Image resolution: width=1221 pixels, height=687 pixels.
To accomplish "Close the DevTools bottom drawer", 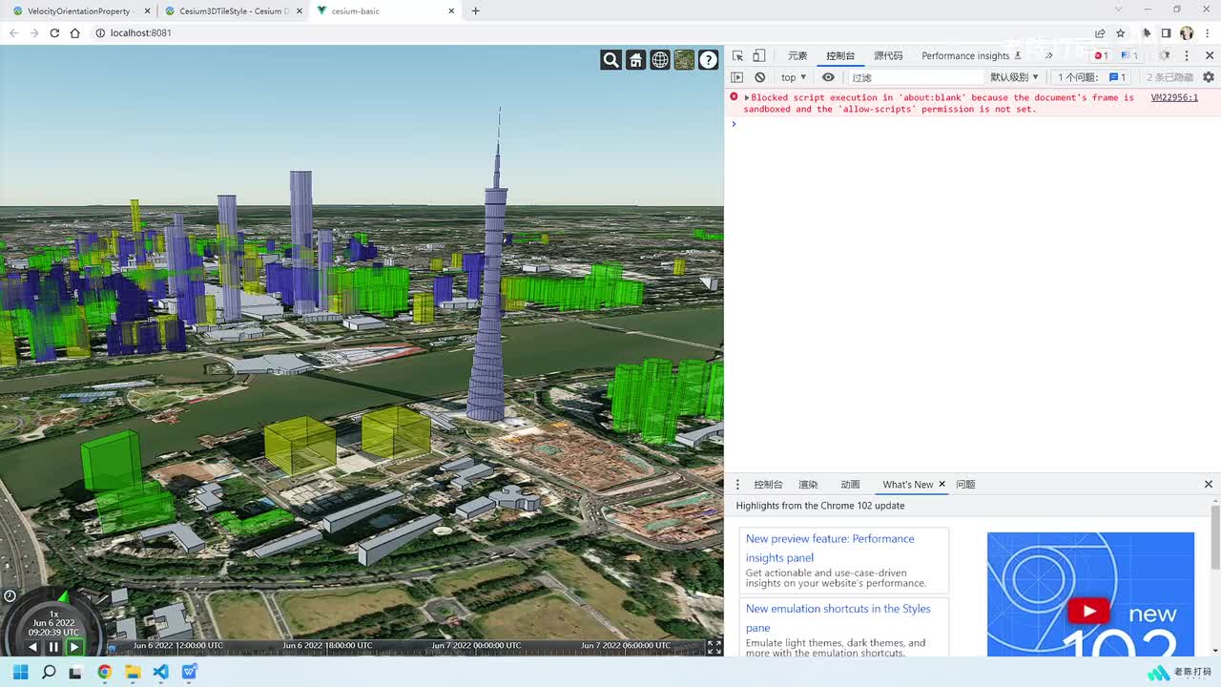I will pos(1209,485).
